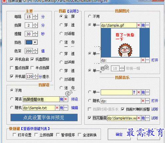Click the Sample.gif preview thumbnail
The height and width of the screenshot is (143, 167).
click(125, 43)
